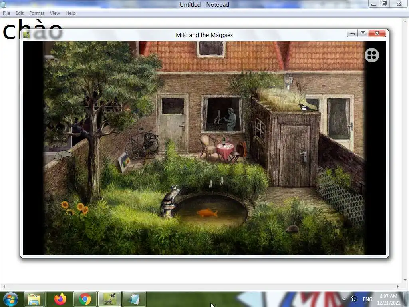Click the hedgehog in the grass
This screenshot has width=409, height=307.
[x=292, y=229]
